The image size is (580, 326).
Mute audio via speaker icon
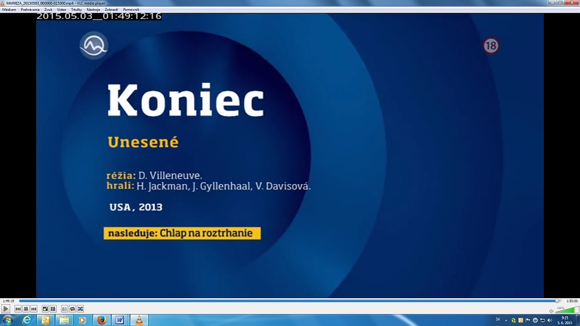coord(551,310)
